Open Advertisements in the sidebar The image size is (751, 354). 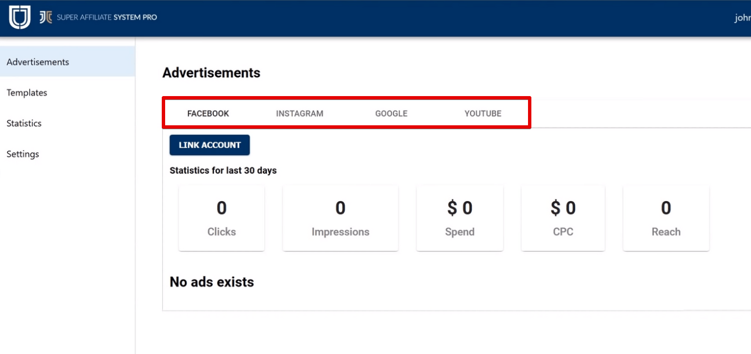67,62
